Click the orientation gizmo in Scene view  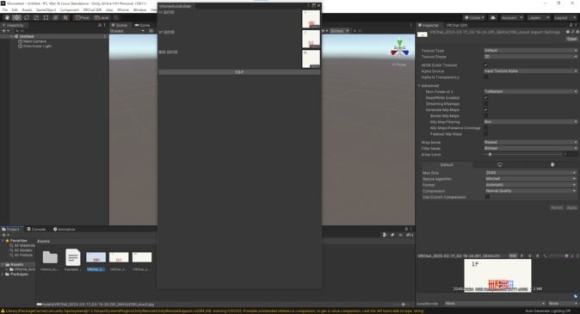click(399, 50)
